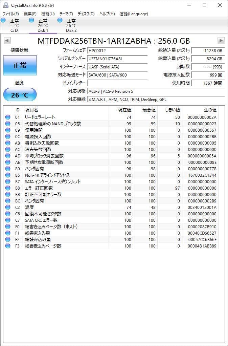Viewport: 228px width, 346px height.
Task: Select the C: D: disk tab
Action: click(x=14, y=25)
